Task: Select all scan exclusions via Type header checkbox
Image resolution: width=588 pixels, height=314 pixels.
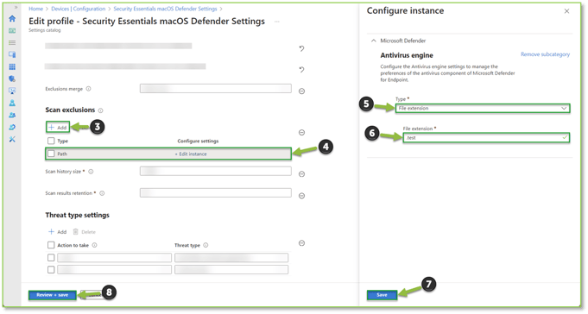Action: pyautogui.click(x=51, y=141)
